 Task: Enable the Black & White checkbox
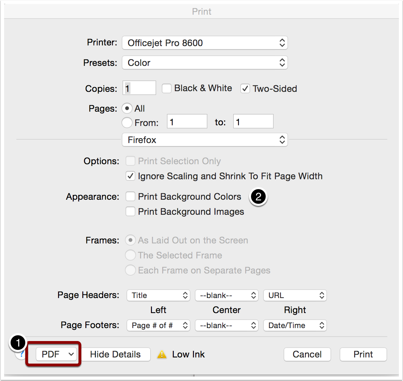(x=167, y=89)
